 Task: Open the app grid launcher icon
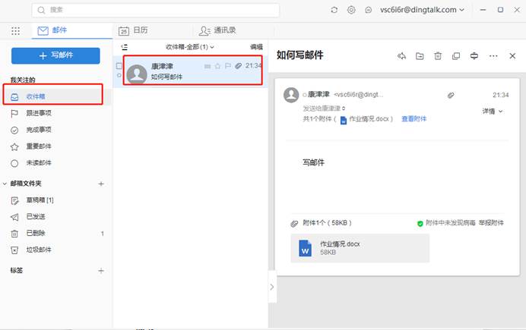click(16, 30)
